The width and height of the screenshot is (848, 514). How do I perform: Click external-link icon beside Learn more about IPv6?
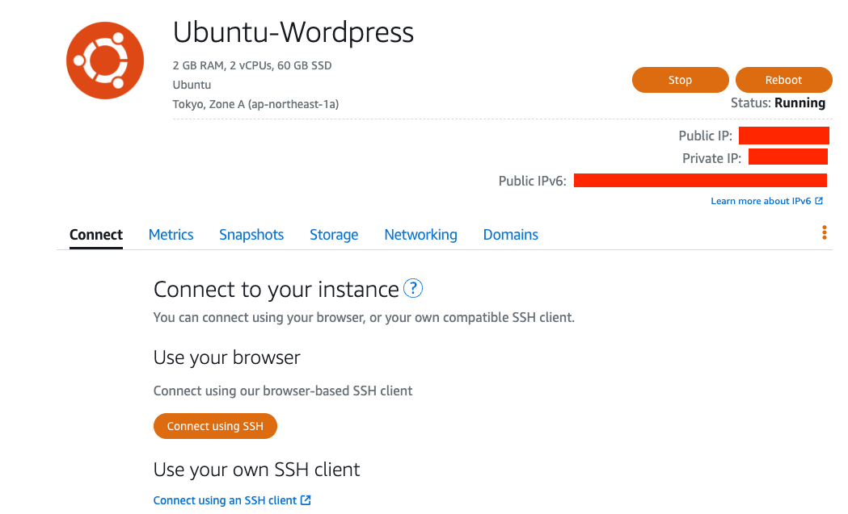[819, 201]
